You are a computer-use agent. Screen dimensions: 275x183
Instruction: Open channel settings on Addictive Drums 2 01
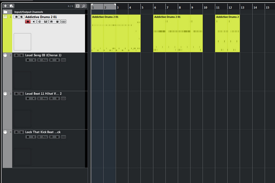(x=40, y=22)
